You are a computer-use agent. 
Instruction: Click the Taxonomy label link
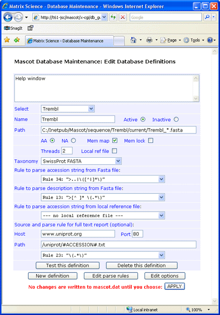click(26, 161)
